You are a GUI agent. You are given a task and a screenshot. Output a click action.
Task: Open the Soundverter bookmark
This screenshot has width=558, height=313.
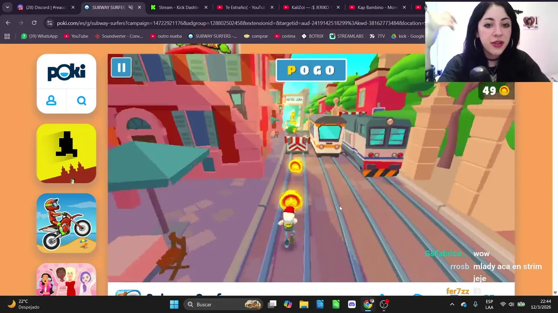[119, 36]
